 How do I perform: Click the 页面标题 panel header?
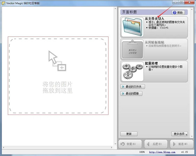130,12
